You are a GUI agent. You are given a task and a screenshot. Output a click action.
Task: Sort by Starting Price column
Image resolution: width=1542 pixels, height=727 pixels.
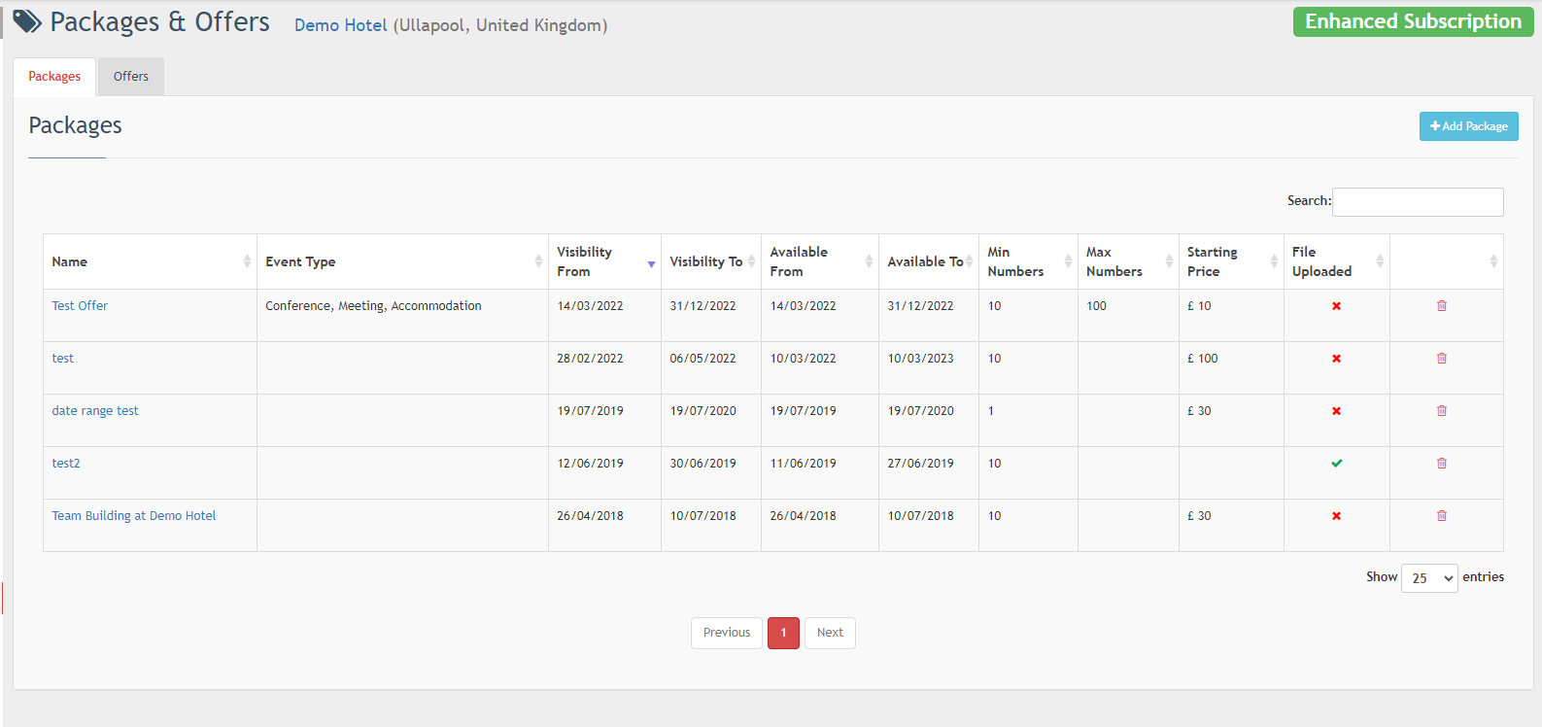coord(1231,261)
